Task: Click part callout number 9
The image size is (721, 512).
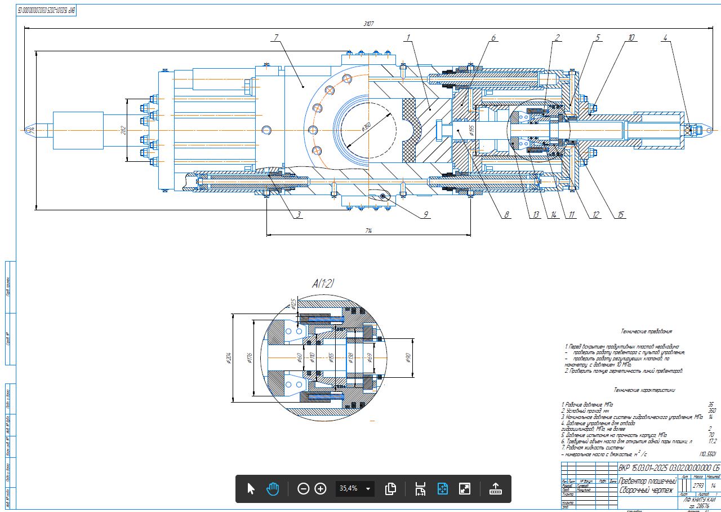Action: 426,214
